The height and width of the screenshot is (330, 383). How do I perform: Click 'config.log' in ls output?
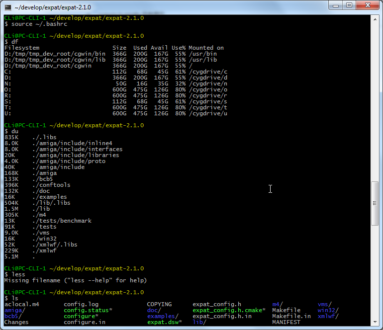pyautogui.click(x=81, y=304)
